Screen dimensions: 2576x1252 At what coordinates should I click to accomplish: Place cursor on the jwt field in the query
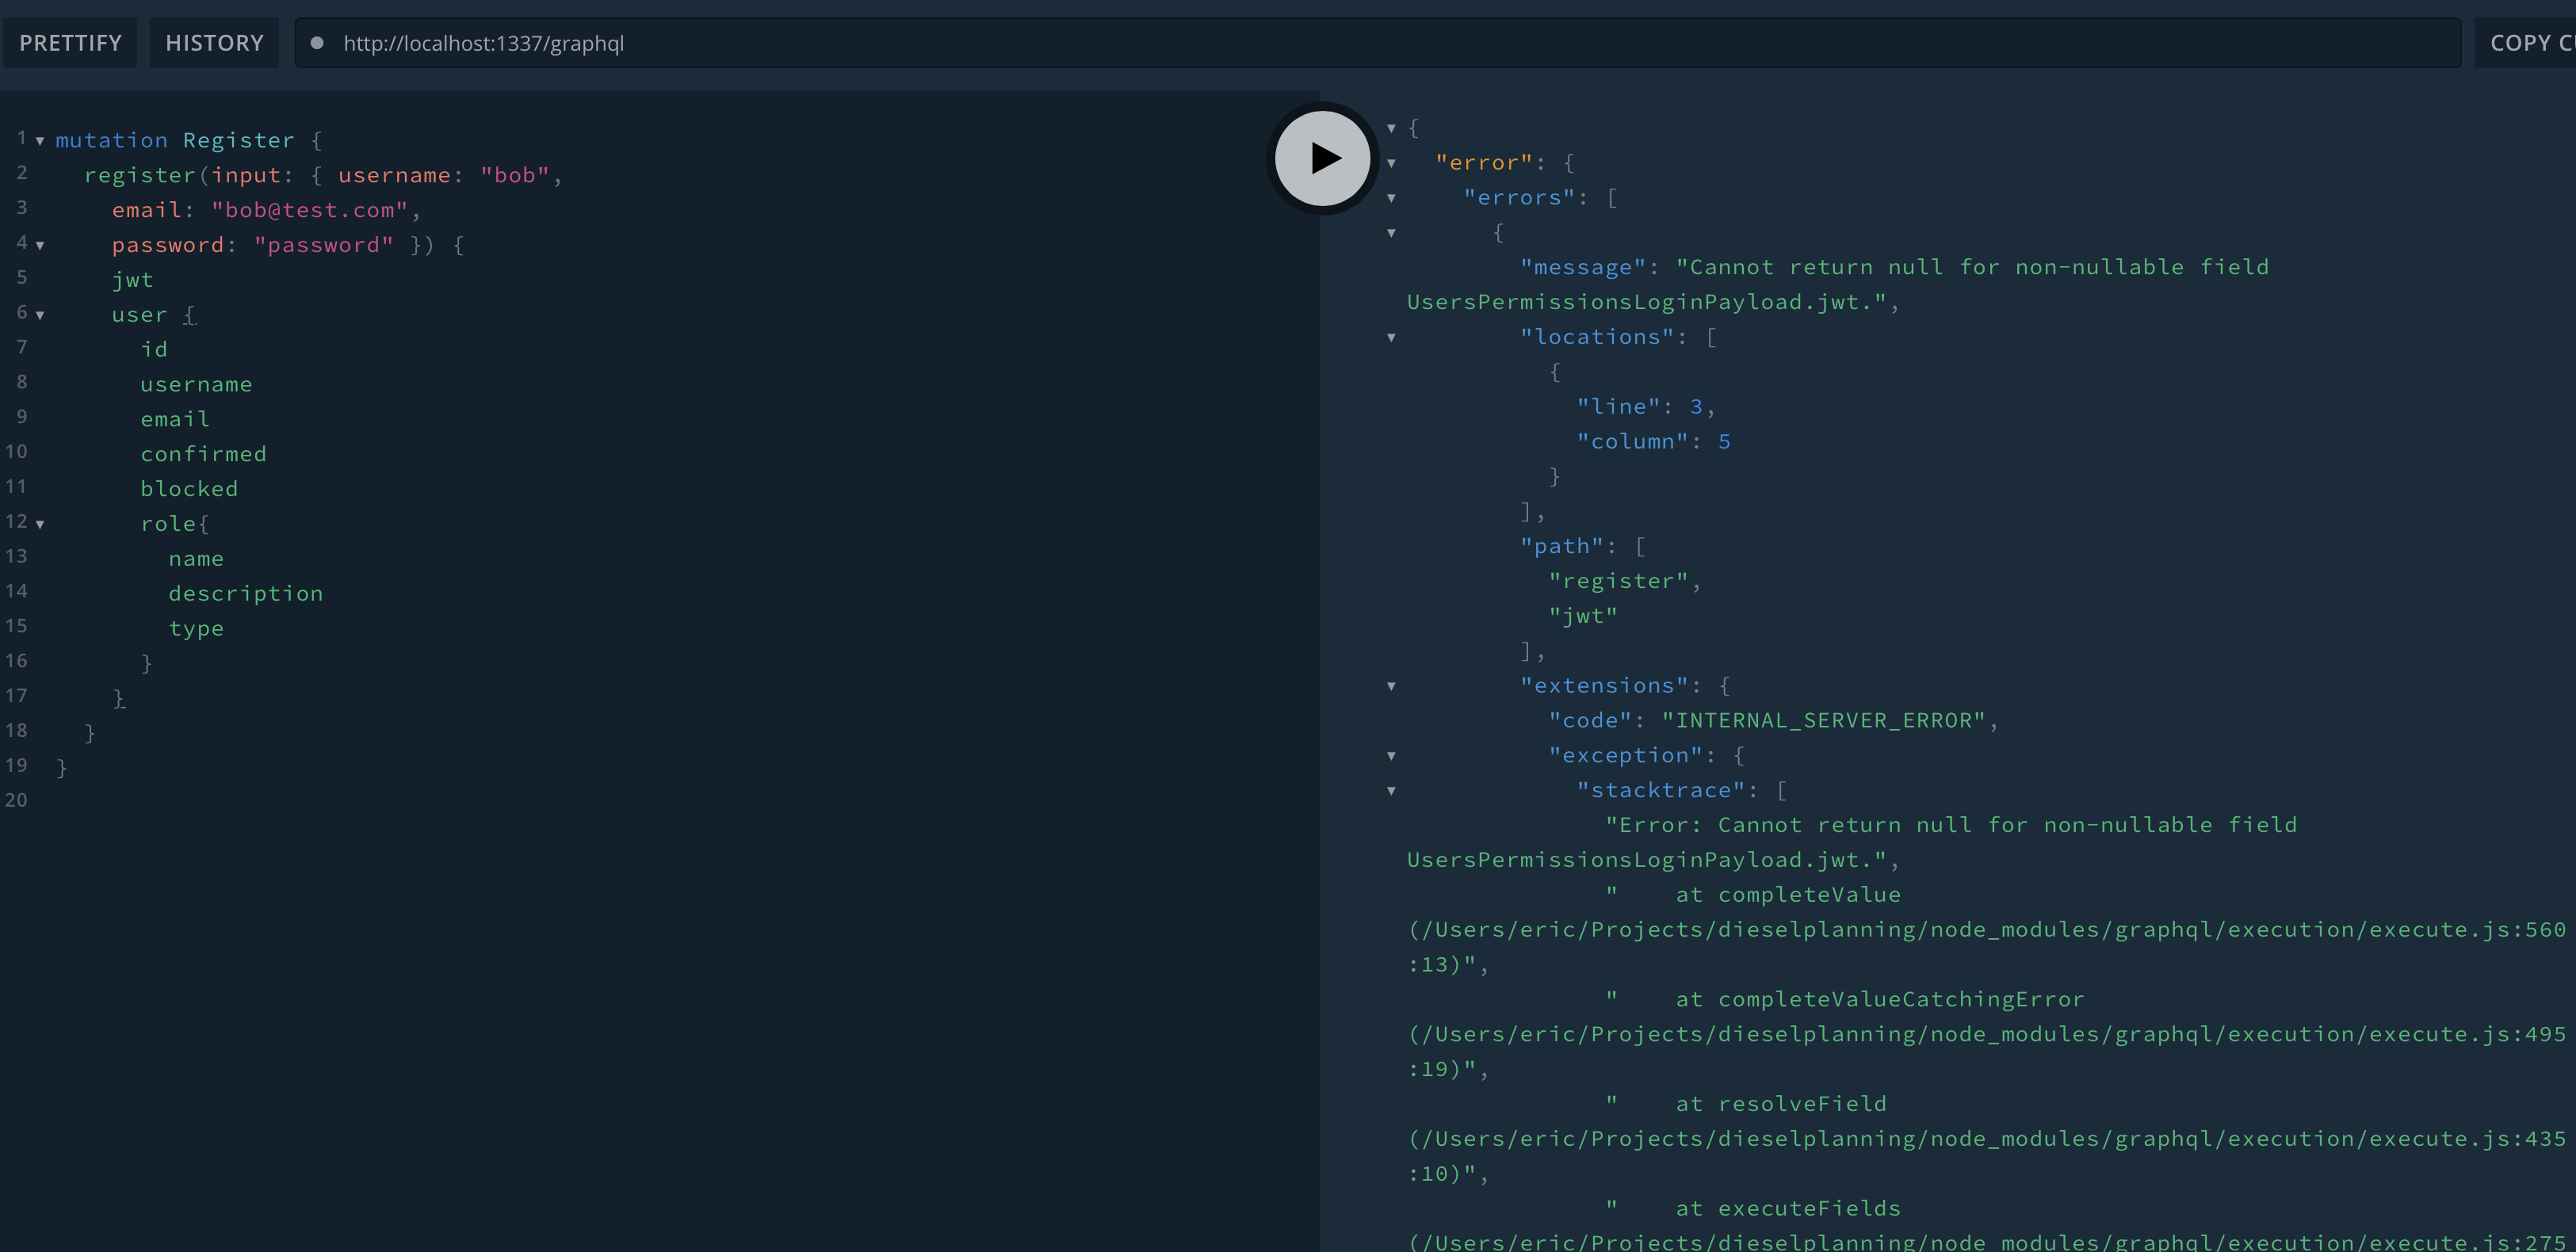coord(133,280)
